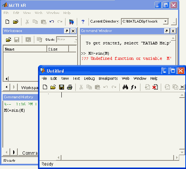This screenshot has height=169, width=186.
Task: Clear all breakpoints red X icon
Action: coord(155,87)
